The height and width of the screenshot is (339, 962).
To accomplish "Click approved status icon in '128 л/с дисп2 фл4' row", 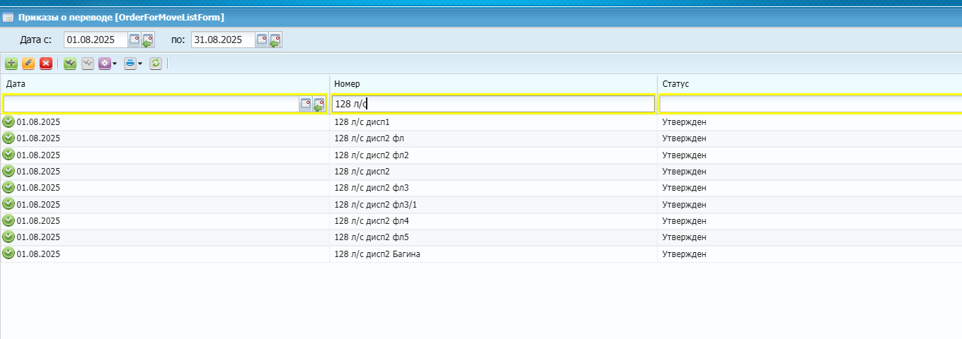I will tap(8, 220).
